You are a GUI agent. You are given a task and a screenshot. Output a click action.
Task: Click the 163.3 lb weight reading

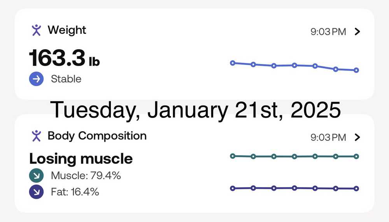(x=64, y=58)
